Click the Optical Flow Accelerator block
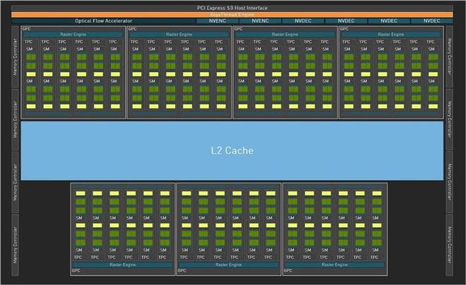 104,21
